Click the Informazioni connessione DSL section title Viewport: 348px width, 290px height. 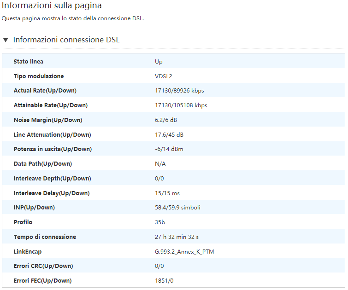(66, 40)
